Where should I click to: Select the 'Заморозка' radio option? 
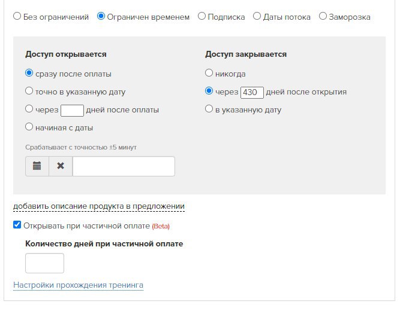pyautogui.click(x=323, y=16)
